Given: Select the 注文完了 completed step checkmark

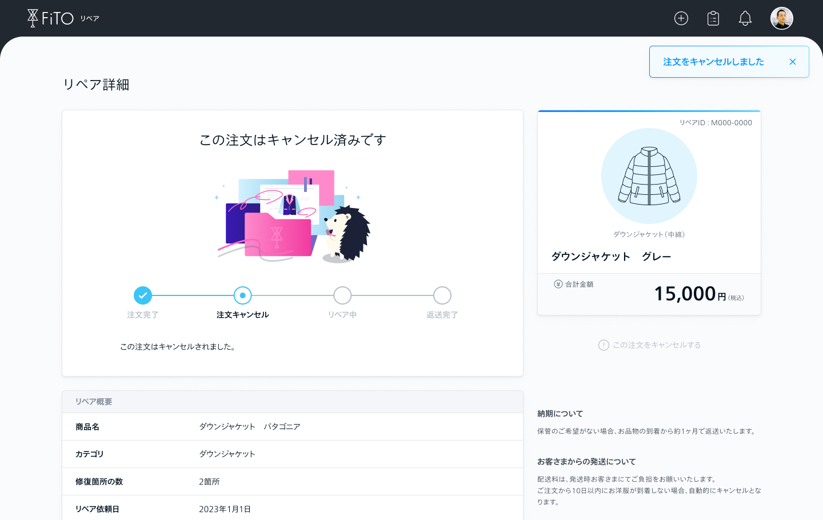Looking at the screenshot, I should (x=143, y=295).
